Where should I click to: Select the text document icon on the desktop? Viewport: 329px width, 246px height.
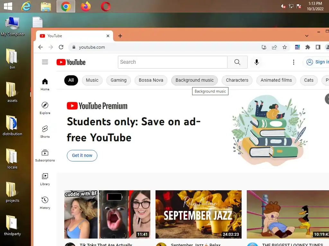click(x=38, y=22)
